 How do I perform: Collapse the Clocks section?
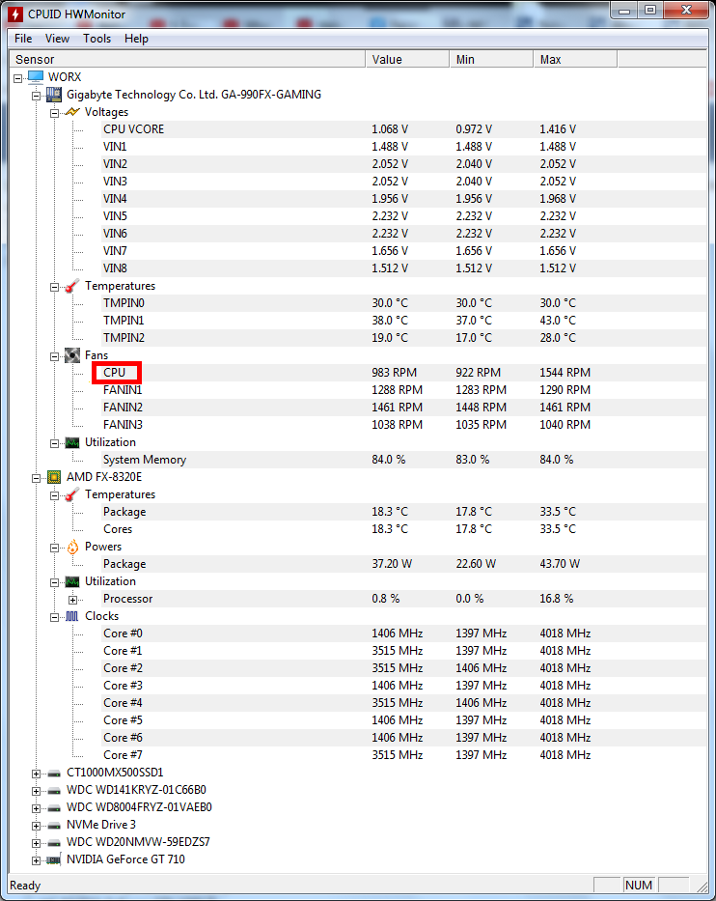click(55, 617)
